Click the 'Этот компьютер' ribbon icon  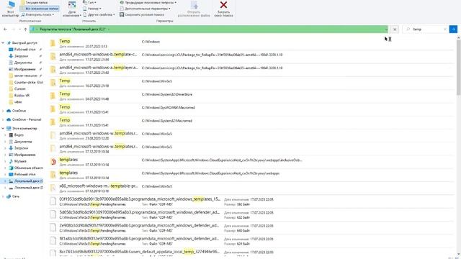[10, 9]
